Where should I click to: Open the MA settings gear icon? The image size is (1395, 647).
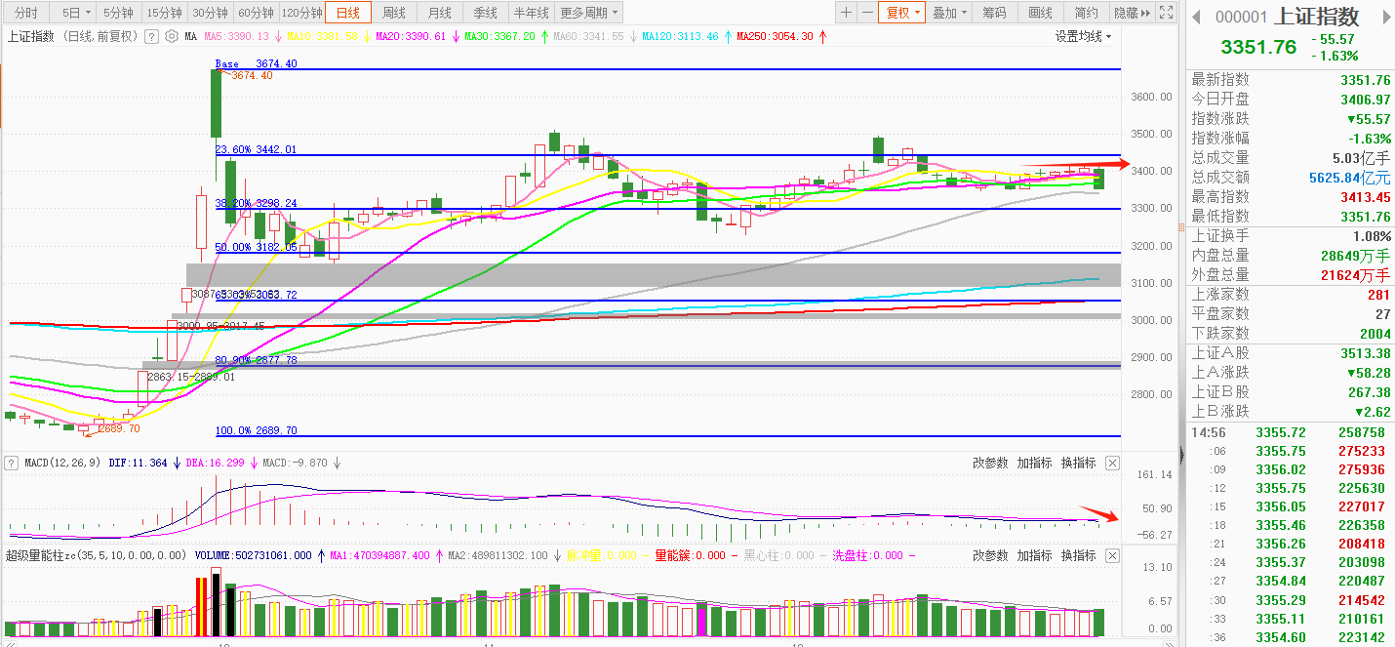point(172,36)
